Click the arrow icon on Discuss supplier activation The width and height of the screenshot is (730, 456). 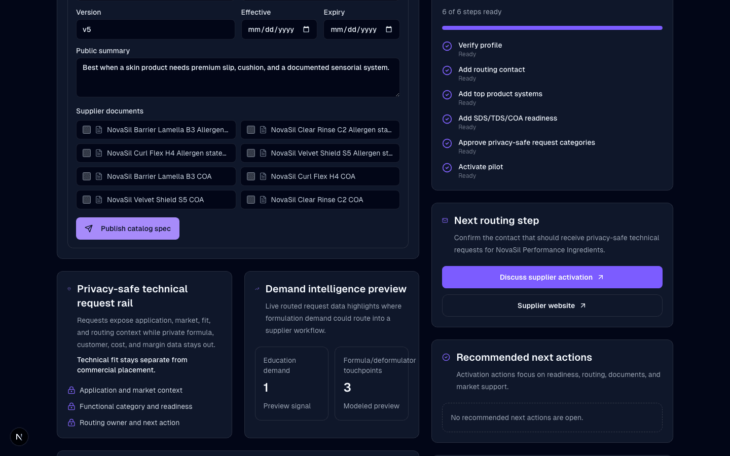pyautogui.click(x=601, y=277)
